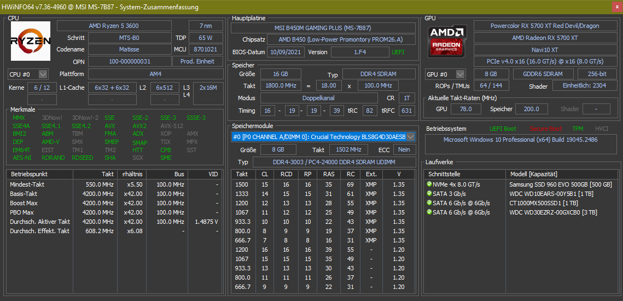Select the PBO Max row
Screen dimensions: 623x301
[114, 212]
